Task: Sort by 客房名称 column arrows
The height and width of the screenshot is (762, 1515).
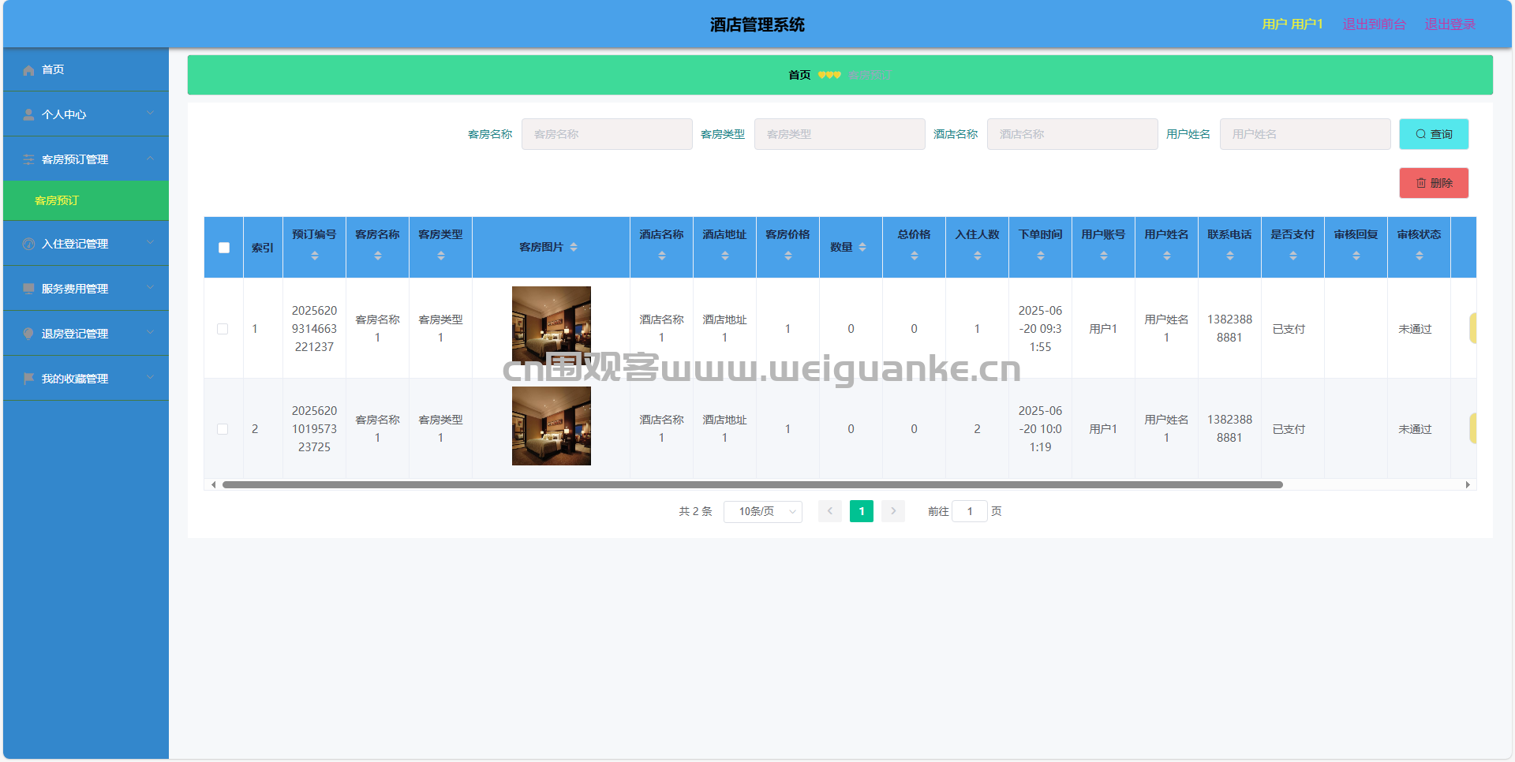Action: [378, 256]
